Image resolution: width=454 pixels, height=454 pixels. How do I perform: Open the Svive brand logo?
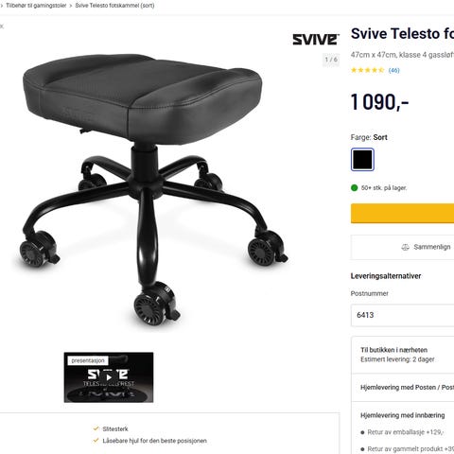[x=316, y=40]
